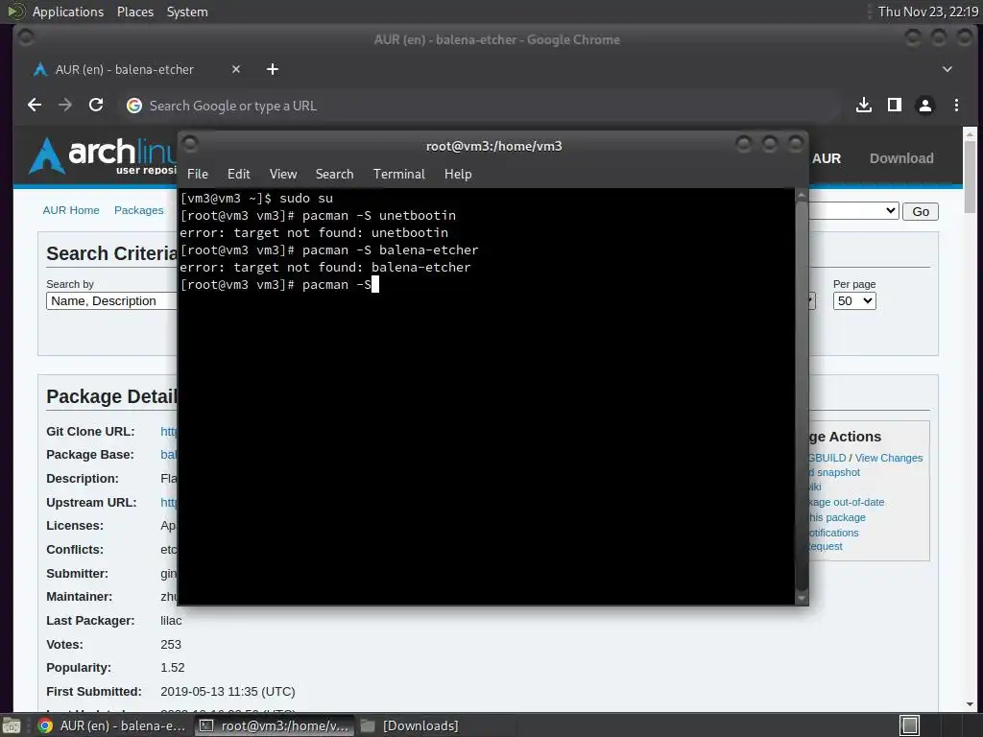This screenshot has height=737, width=983.
Task: Click Arch Linux logo
Action: click(x=102, y=155)
